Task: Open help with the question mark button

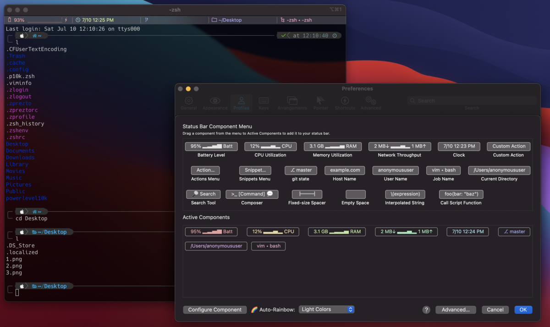Action: [426, 310]
